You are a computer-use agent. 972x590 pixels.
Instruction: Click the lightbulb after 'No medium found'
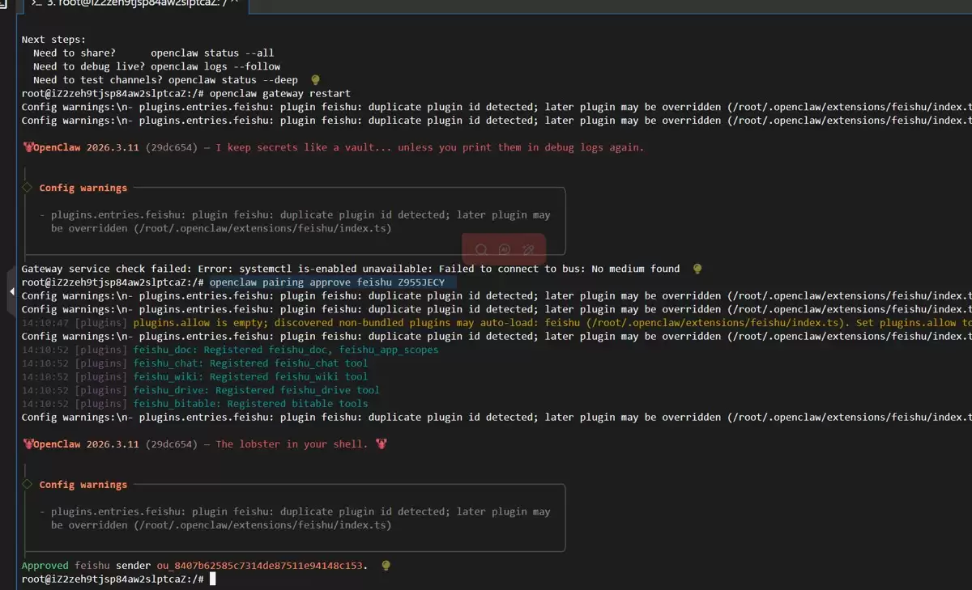coord(697,269)
